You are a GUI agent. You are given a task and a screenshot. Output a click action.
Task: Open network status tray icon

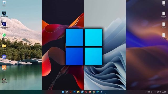coord(158,92)
